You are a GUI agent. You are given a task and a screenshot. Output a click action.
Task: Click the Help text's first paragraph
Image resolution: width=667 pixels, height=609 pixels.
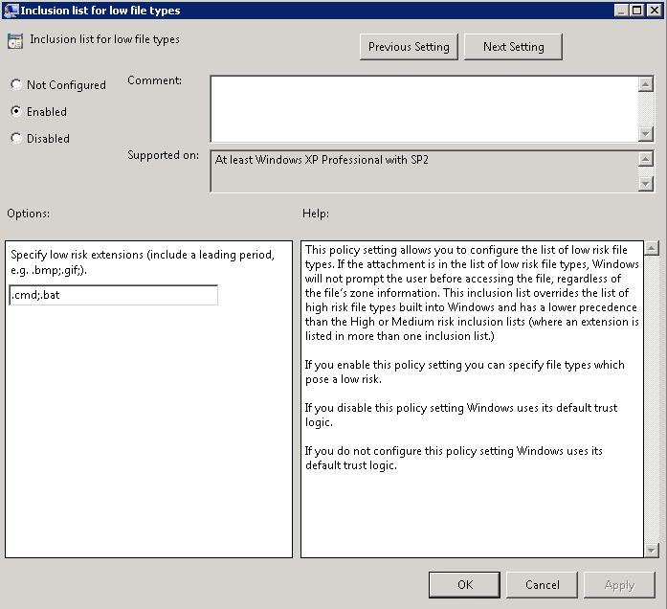(x=472, y=293)
